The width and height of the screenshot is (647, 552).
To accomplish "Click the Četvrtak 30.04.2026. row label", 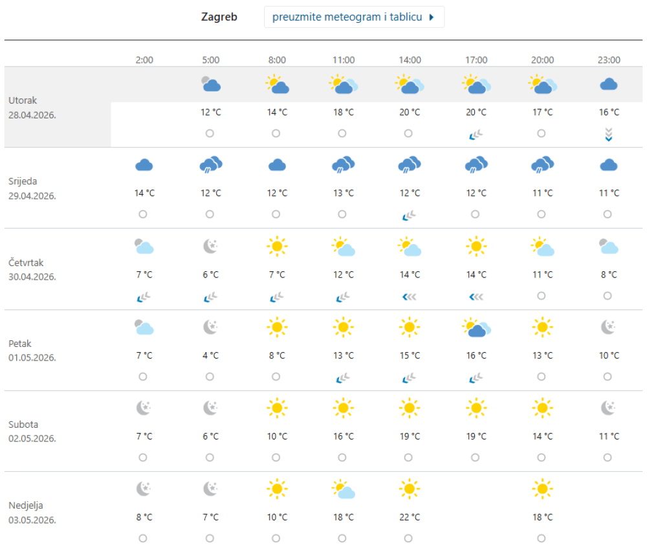I will 32,269.
